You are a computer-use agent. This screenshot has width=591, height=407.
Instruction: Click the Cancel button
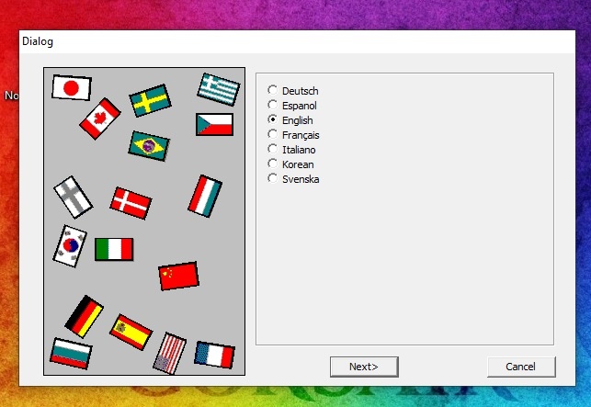pos(521,367)
